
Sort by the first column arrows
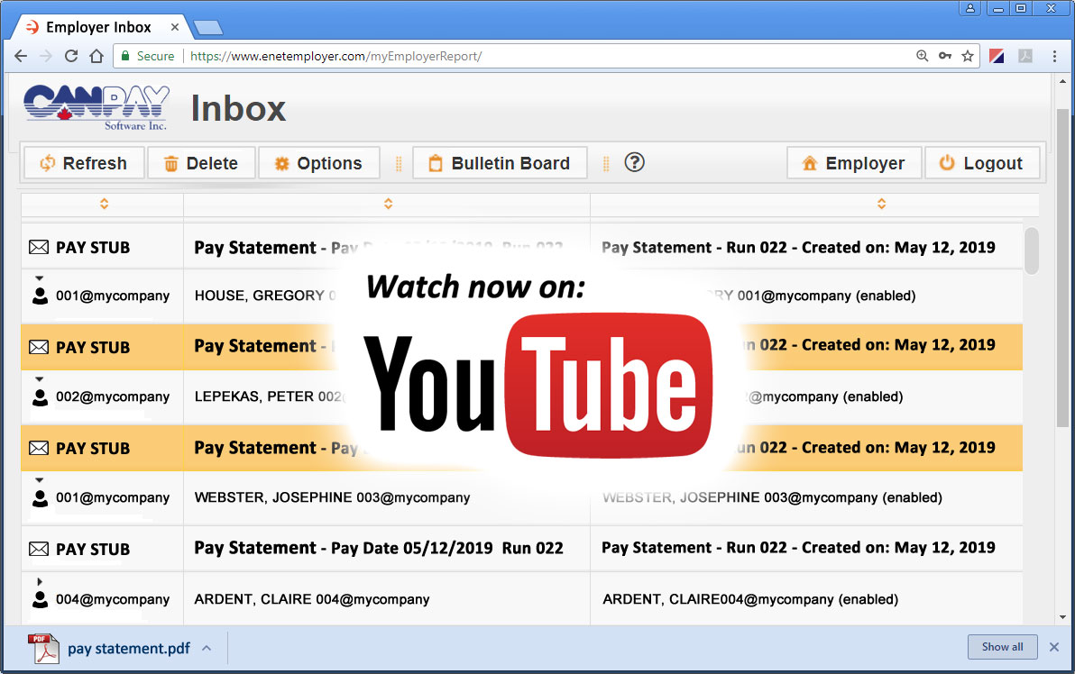tap(105, 204)
